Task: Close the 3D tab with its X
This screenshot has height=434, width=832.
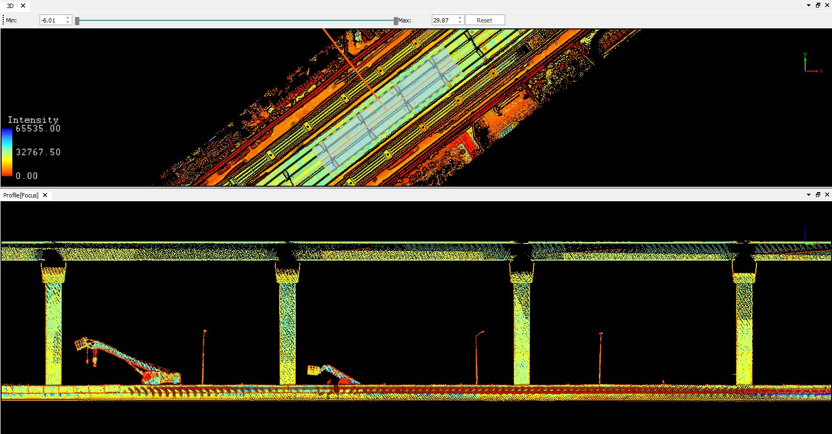Action: [23, 5]
